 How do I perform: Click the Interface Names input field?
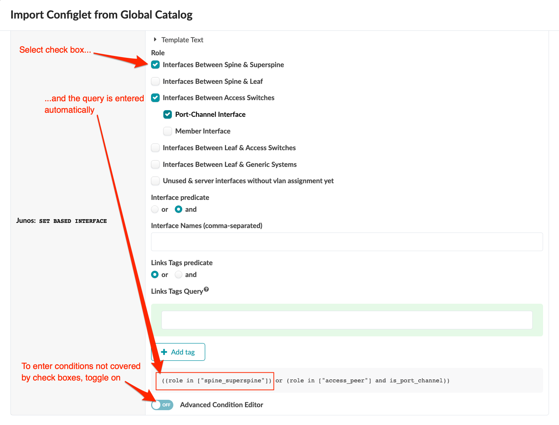(x=347, y=242)
